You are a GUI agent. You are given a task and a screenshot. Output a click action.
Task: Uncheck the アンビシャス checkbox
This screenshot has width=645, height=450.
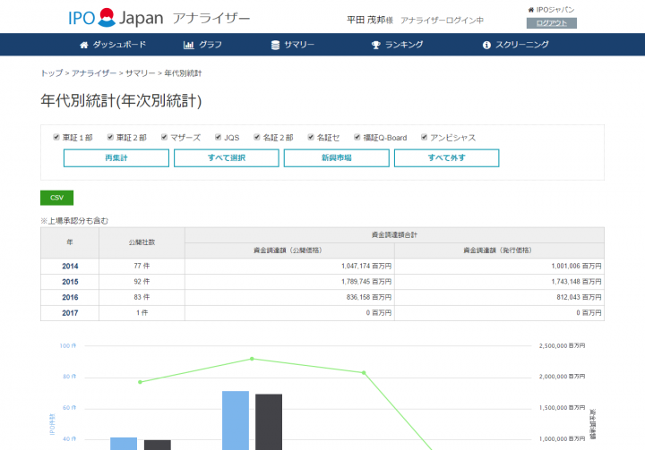coord(423,138)
